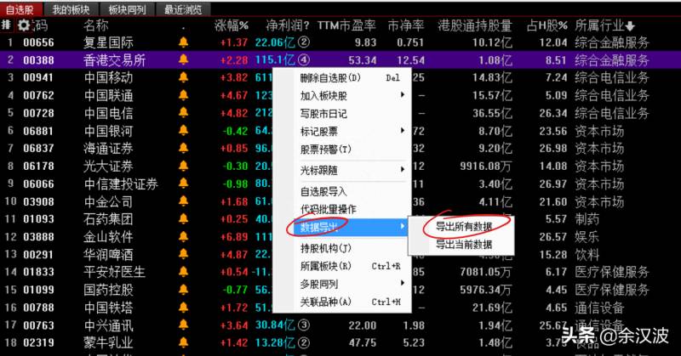Click circled 2 badge in 蒙牛乳业 row
The height and width of the screenshot is (356, 681).
(x=304, y=342)
